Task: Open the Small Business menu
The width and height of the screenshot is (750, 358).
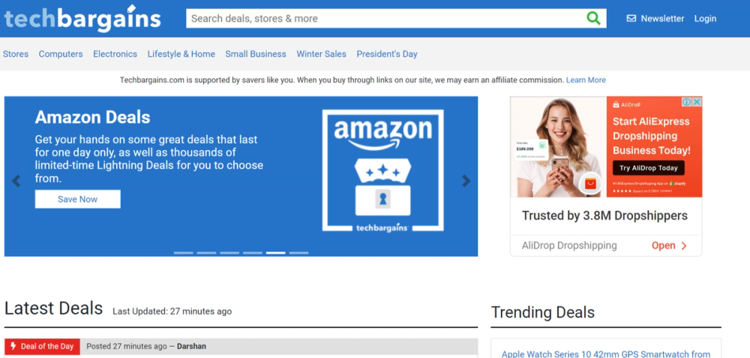Action: coord(256,54)
